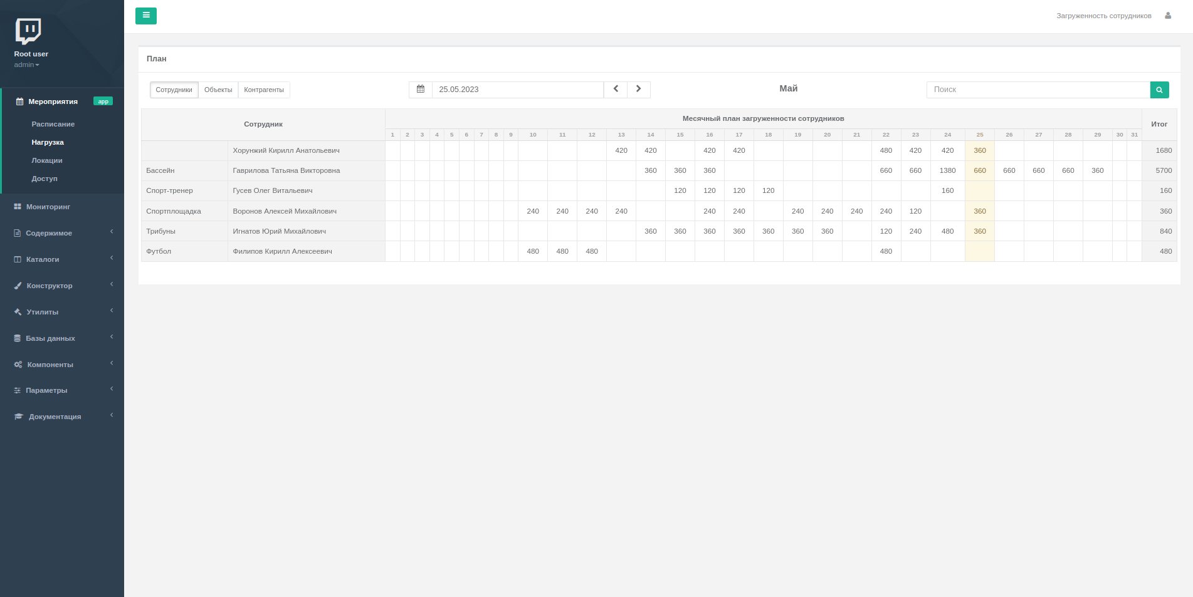Expand the Базы данных sidebar menu
This screenshot has height=597, width=1193.
pos(50,338)
